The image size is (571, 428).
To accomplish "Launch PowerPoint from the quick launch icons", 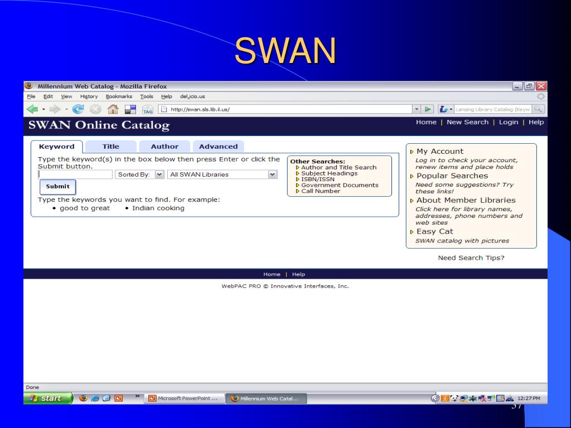I will (119, 398).
